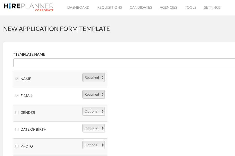Open the Optional dropdown for DATE OF BIRTH
This screenshot has height=156, width=235.
click(x=93, y=128)
